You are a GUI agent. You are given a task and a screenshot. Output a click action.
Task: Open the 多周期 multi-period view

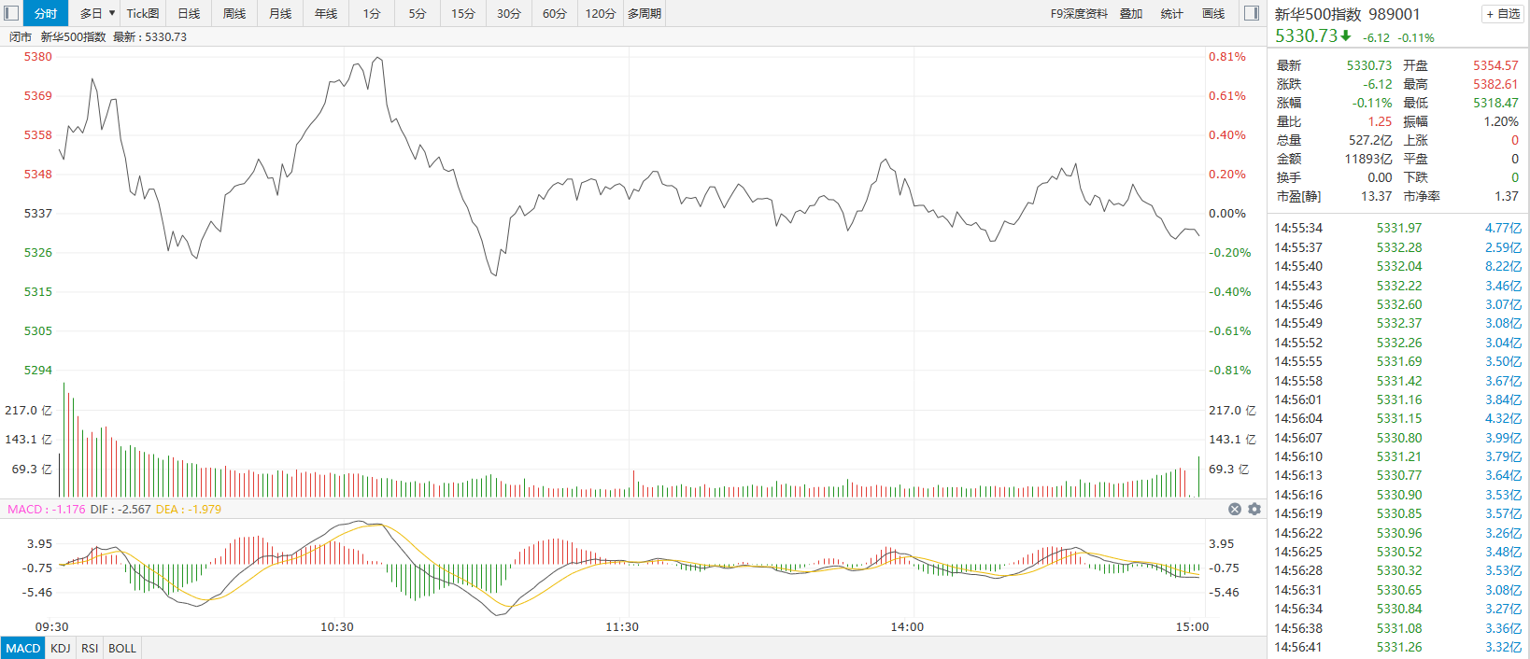(645, 13)
